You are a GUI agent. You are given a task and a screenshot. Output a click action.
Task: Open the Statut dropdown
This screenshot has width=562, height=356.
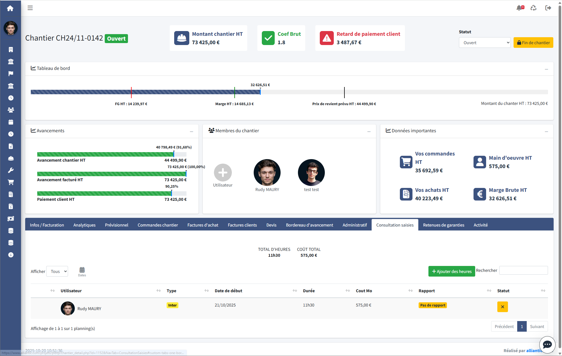tap(485, 43)
